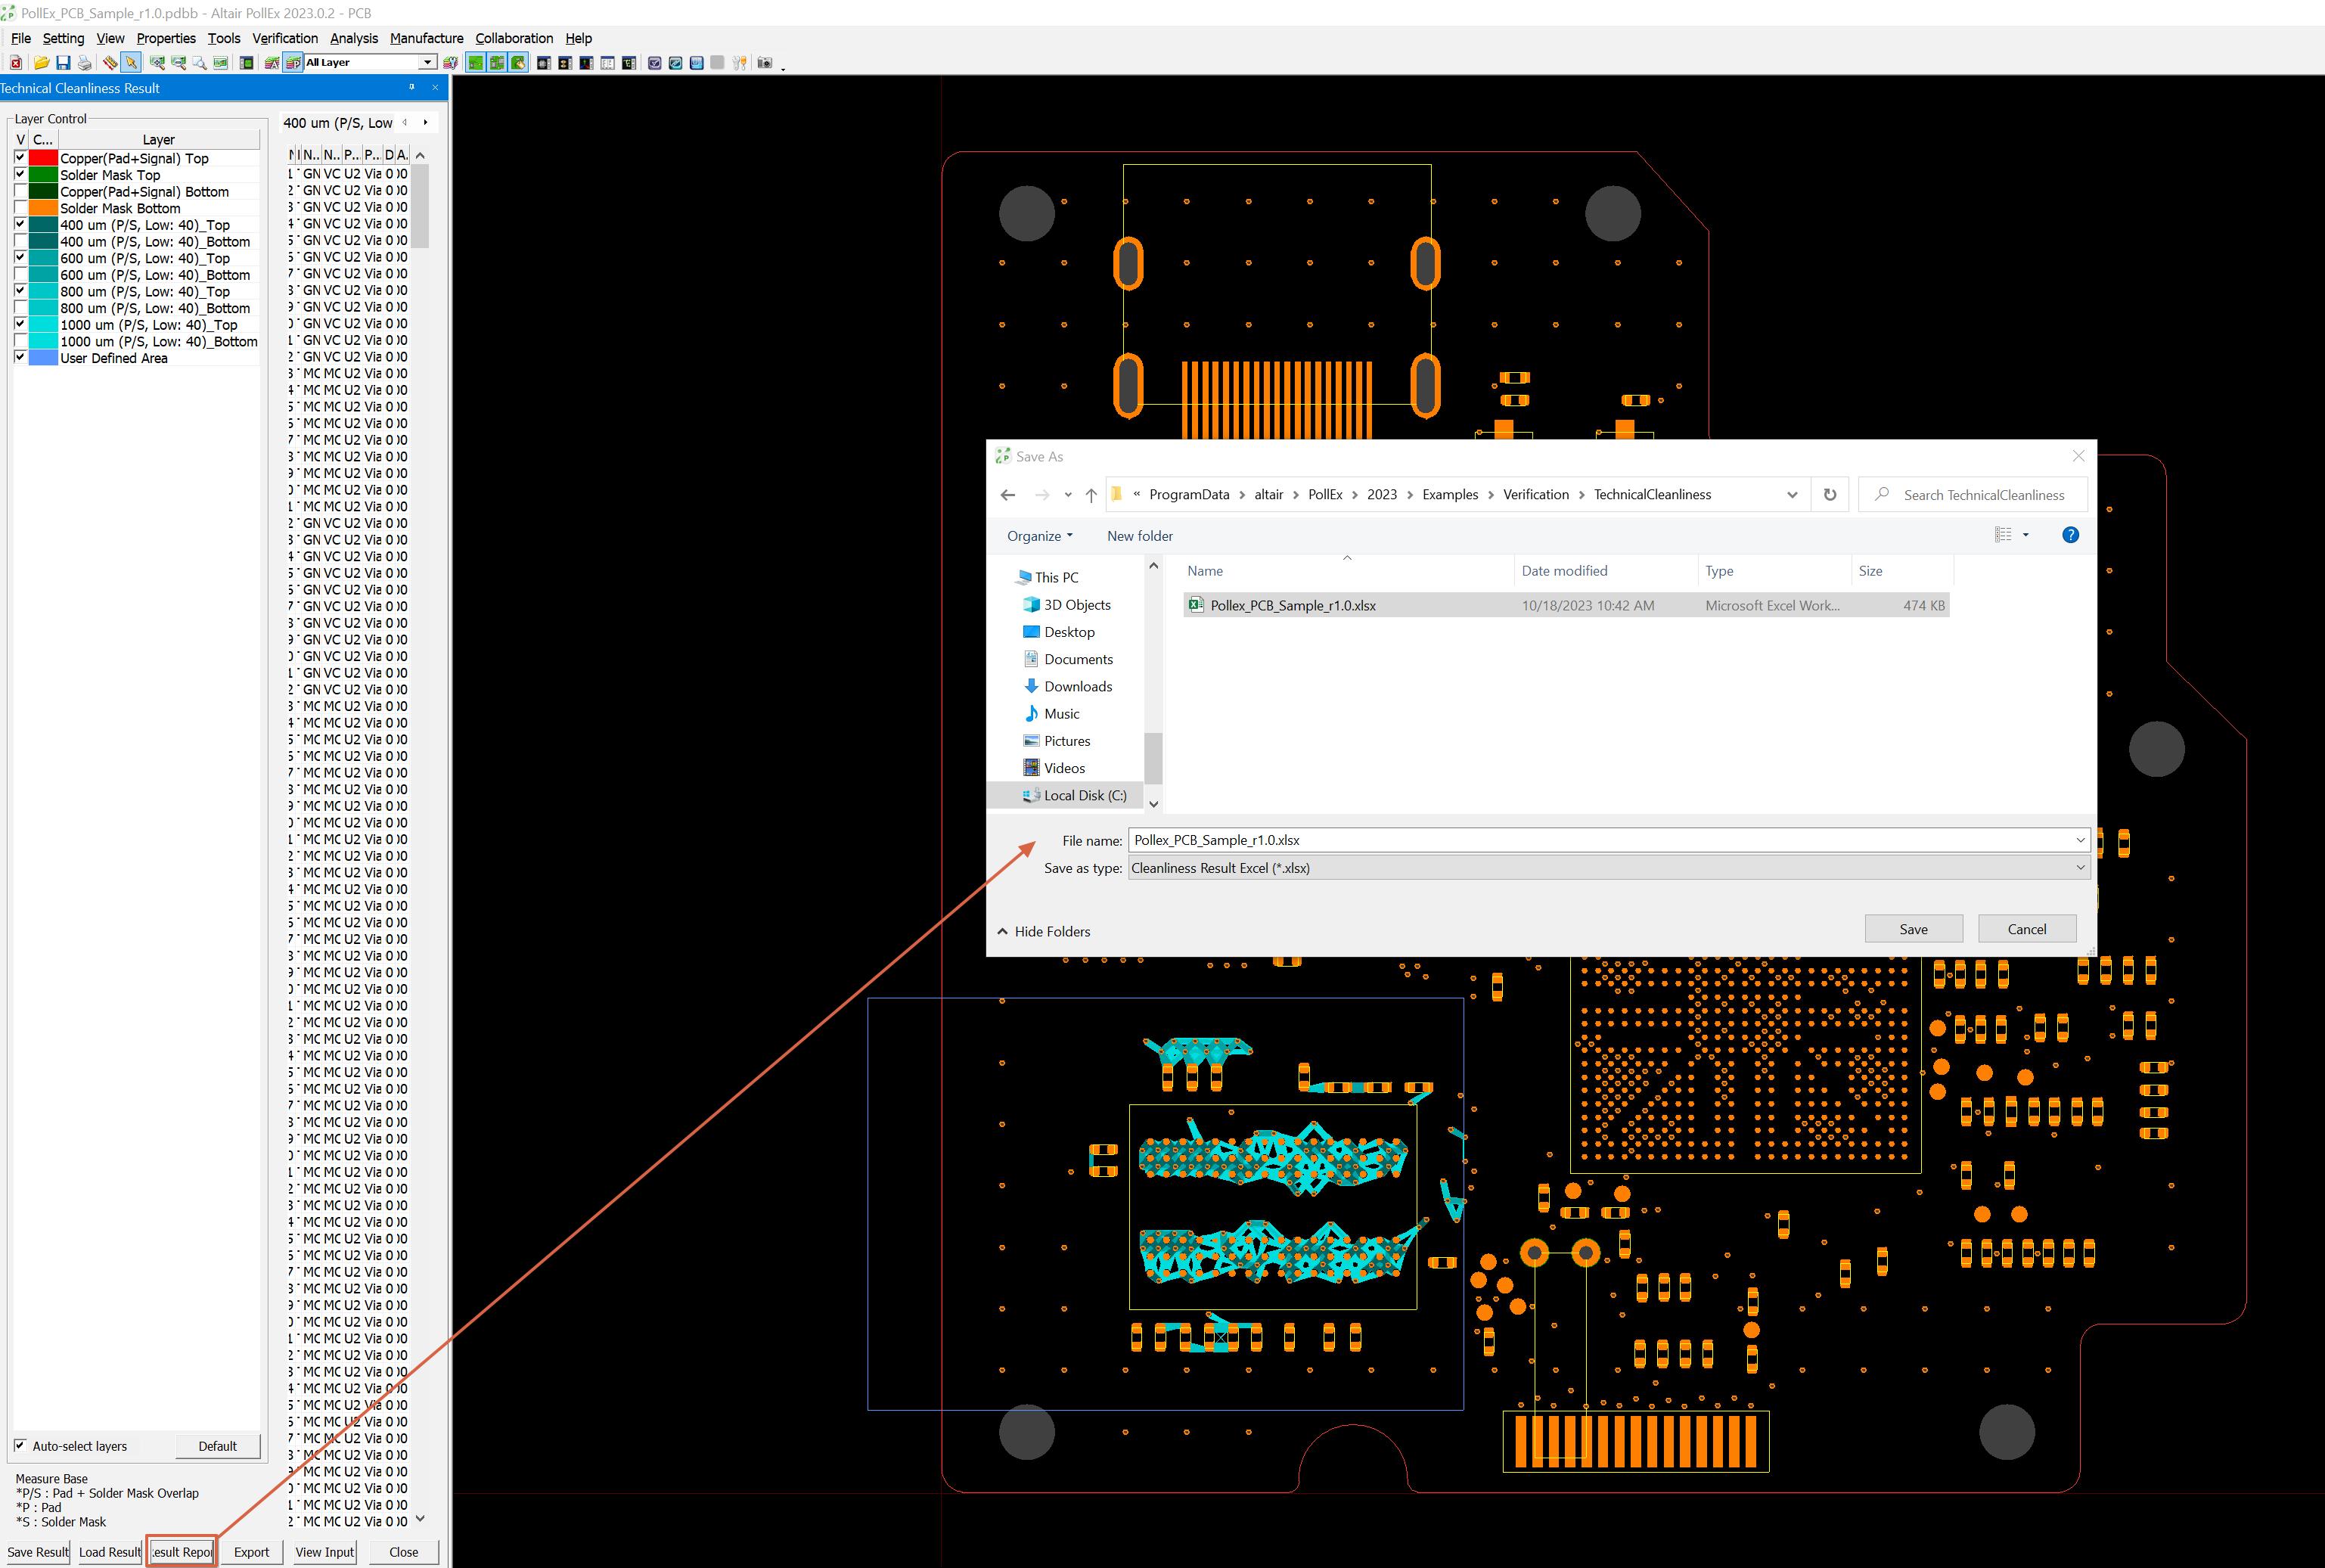Expand the Save as type dropdown
This screenshot has height=1568, width=2325.
2080,868
